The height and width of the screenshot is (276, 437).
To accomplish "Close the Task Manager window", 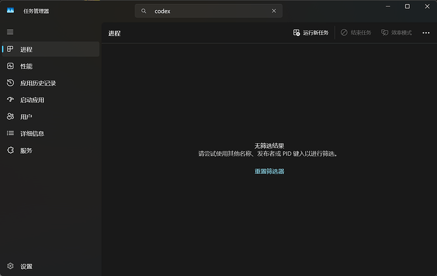I will [427, 6].
